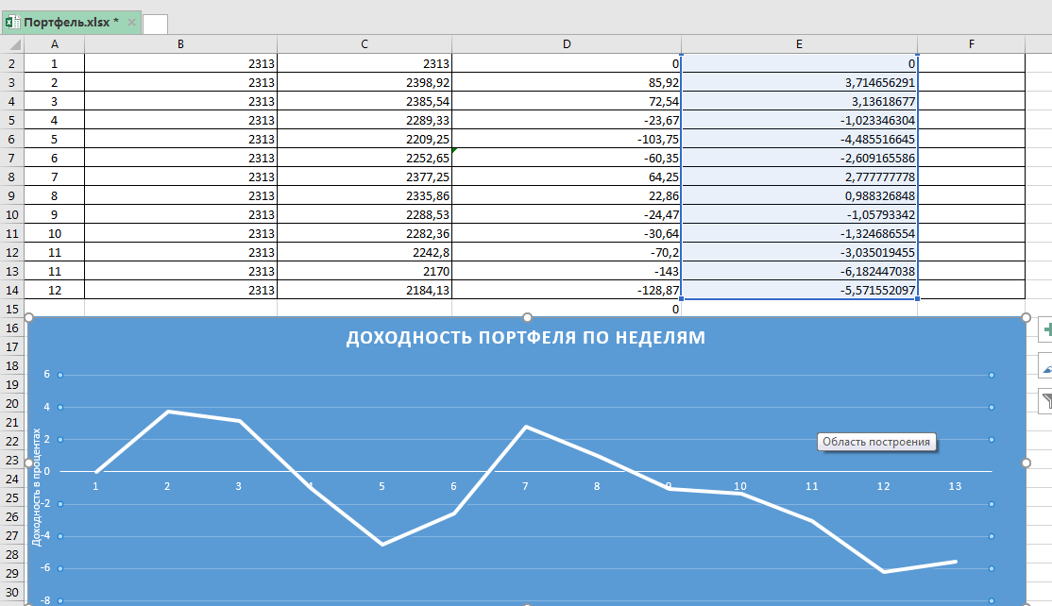The image size is (1052, 606).
Task: Open the Chart Styles brush button
Action: coord(1044,365)
